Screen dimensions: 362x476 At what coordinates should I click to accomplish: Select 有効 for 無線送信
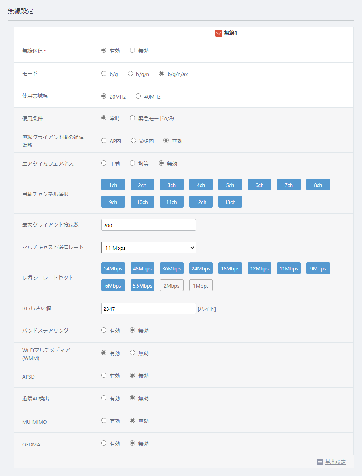[x=104, y=50]
